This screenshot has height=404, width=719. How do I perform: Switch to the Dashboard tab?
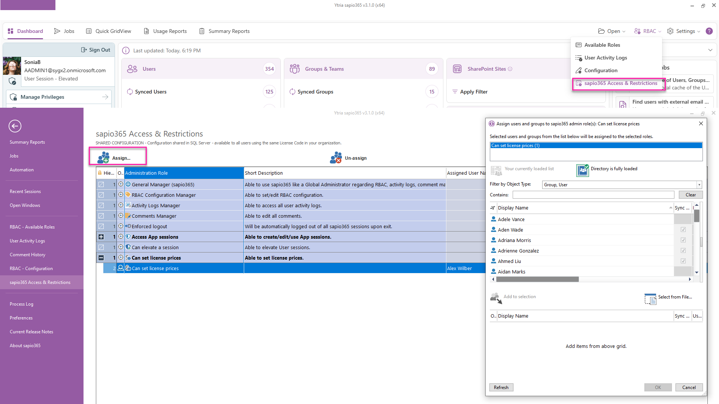point(25,31)
